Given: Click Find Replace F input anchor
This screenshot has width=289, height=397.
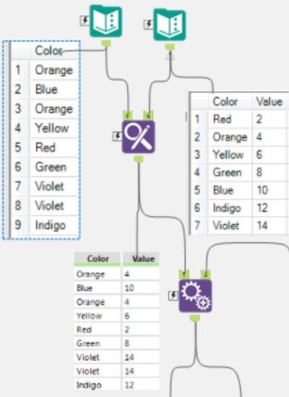Looking at the screenshot, I should coord(128,116).
